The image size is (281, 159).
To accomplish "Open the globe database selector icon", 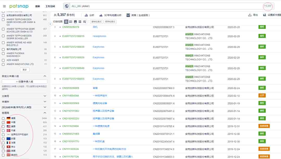I will pyautogui.click(x=67, y=6).
